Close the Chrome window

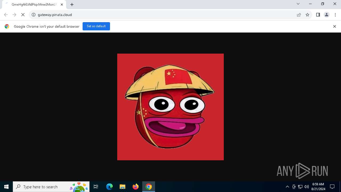click(335, 4)
